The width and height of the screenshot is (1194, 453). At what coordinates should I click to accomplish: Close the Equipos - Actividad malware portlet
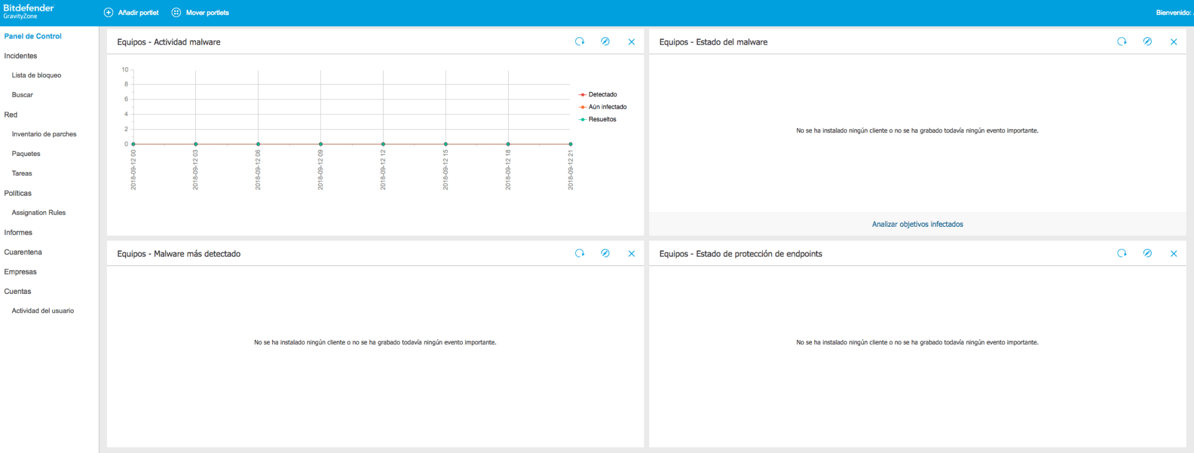tap(631, 42)
